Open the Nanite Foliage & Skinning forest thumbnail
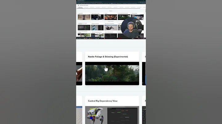Viewport: 222px width, 124px height. (x=112, y=73)
